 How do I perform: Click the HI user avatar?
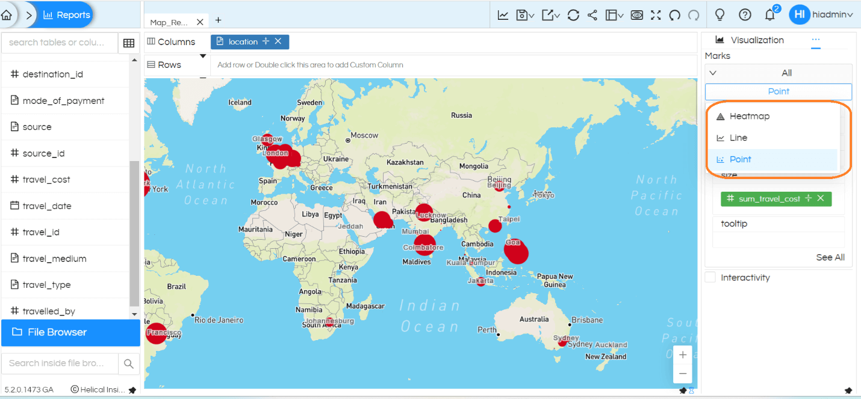[799, 15]
